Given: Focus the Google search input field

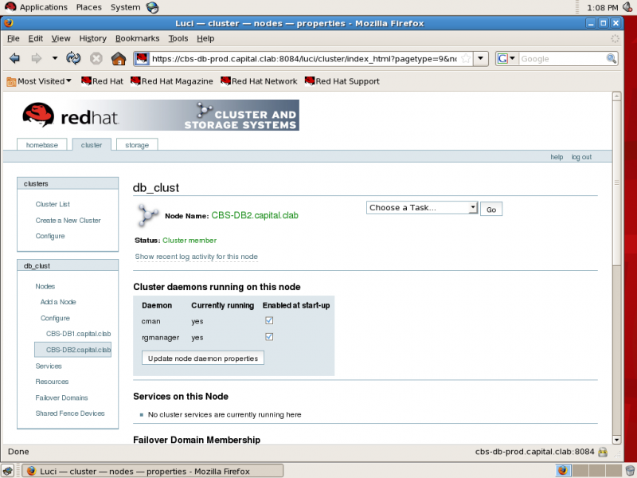Looking at the screenshot, I should [x=562, y=59].
